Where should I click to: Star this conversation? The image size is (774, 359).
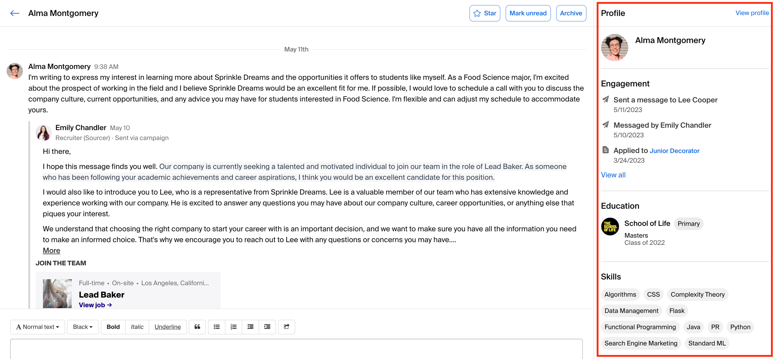coord(485,13)
